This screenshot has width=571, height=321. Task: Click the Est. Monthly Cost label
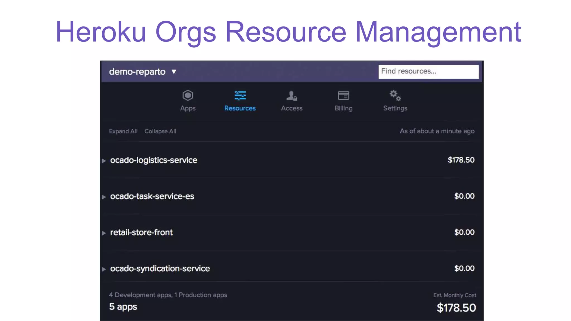coord(454,295)
